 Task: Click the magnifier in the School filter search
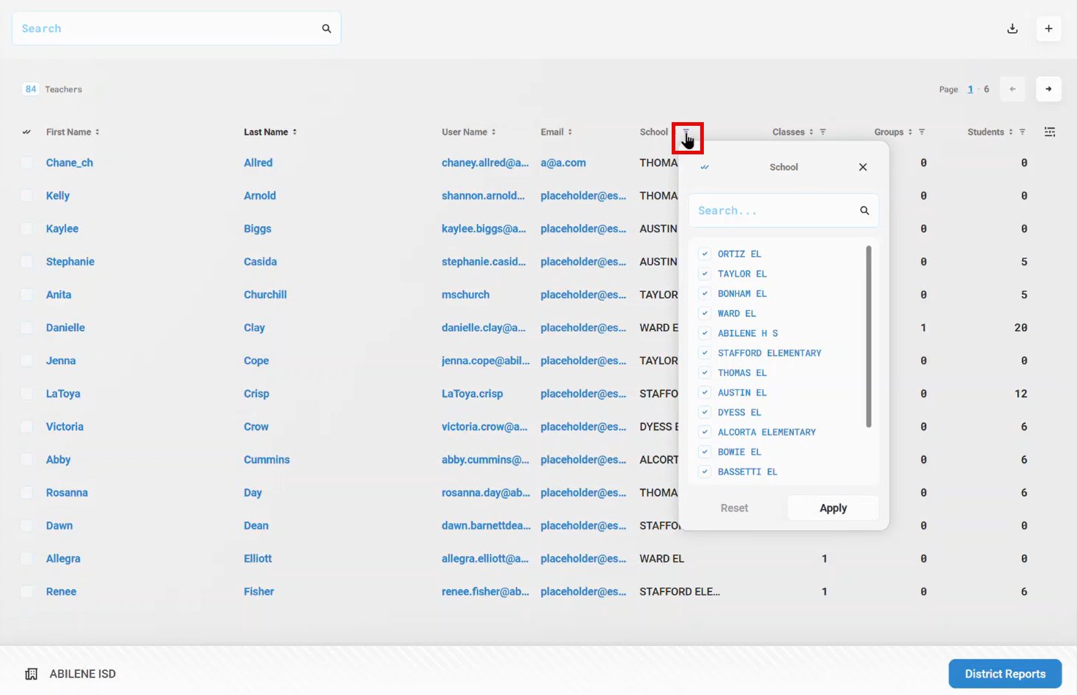click(x=865, y=211)
